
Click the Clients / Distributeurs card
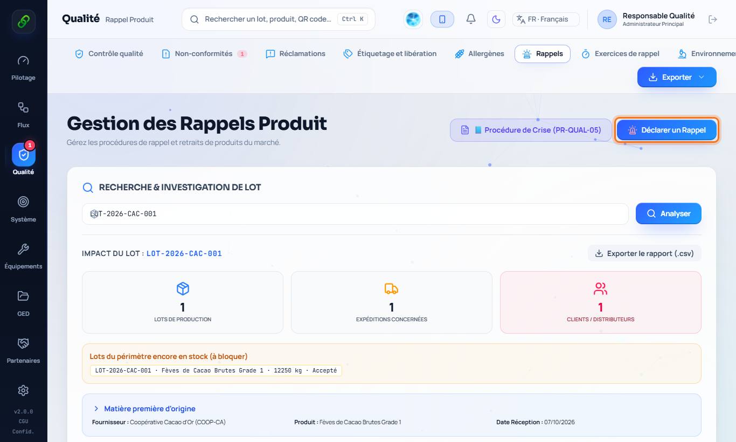click(x=601, y=302)
